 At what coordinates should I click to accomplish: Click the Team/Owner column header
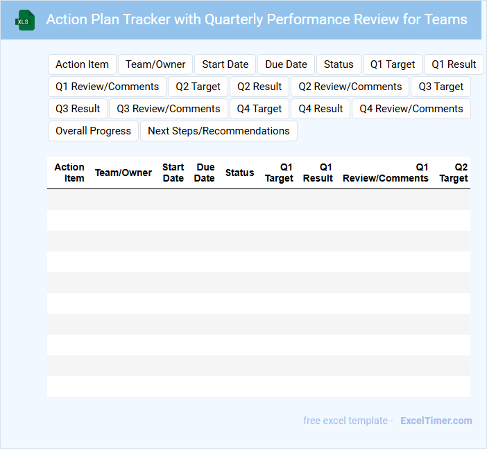pyautogui.click(x=123, y=173)
